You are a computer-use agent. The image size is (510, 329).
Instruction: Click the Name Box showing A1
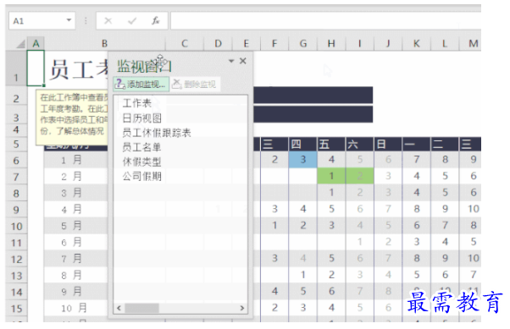tap(42, 21)
